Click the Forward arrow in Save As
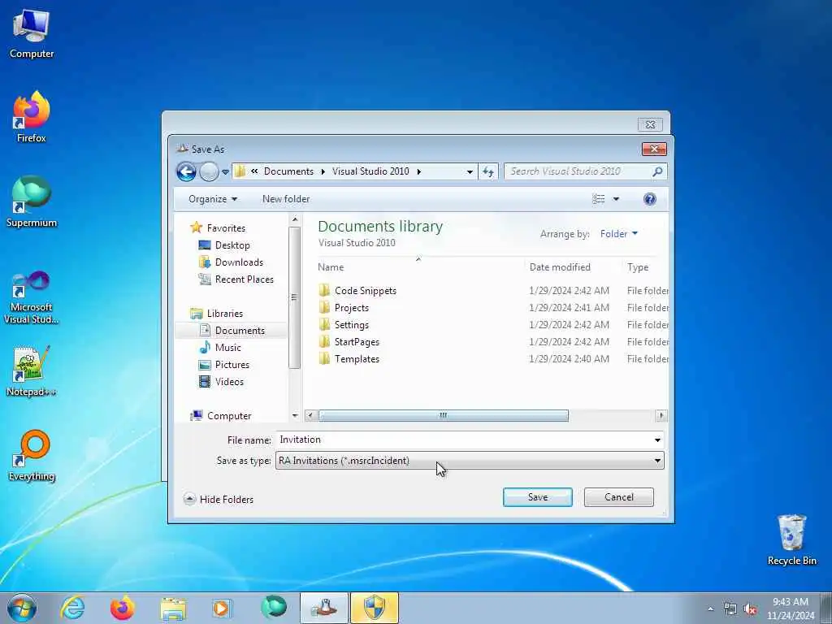This screenshot has height=624, width=832. pyautogui.click(x=209, y=172)
